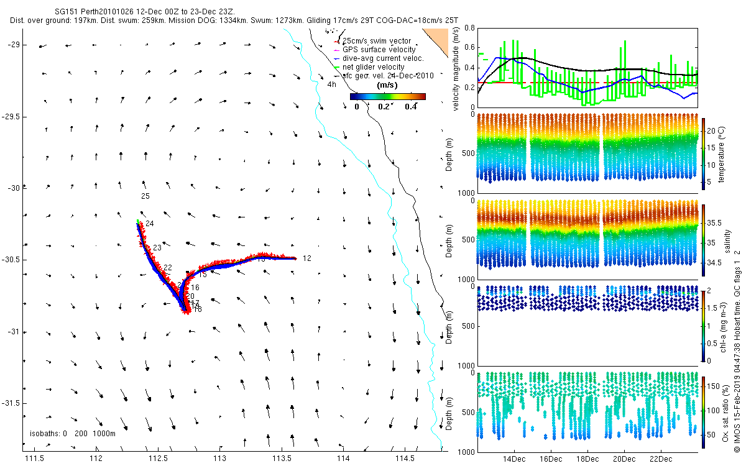
Task: Click the chlorophyll-a depth-profile panel
Action: click(587, 325)
